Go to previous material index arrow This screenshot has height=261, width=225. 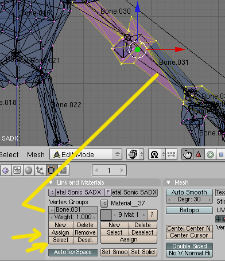tap(115, 215)
